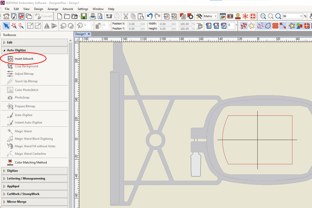Open the Metric measurement units dropdown
312x208 pixels.
(216, 16)
